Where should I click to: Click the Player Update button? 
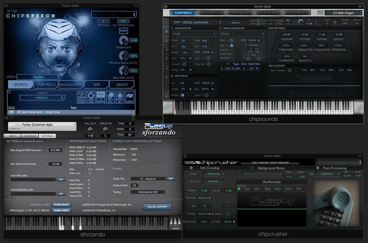(61, 204)
